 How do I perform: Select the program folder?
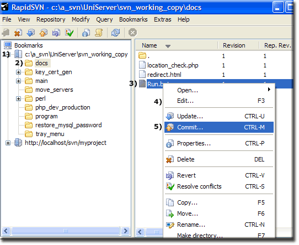tap(46, 116)
